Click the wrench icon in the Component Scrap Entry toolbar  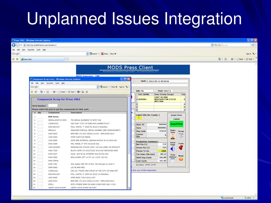point(127,87)
